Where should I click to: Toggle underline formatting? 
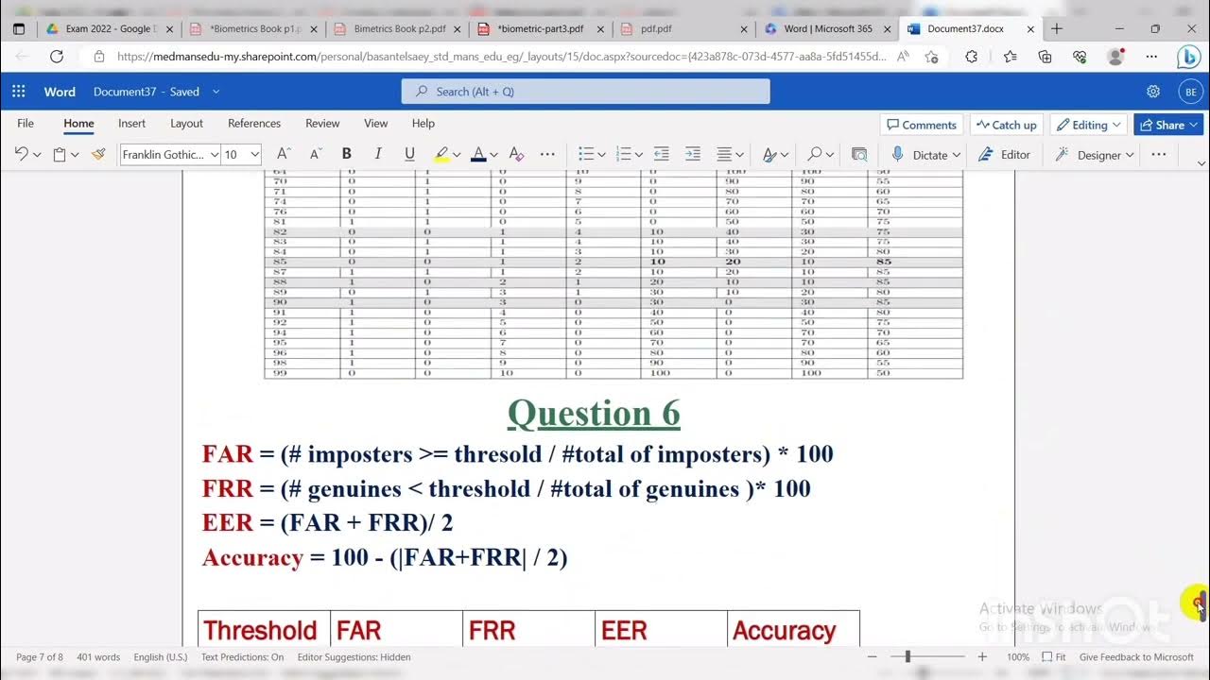coord(409,154)
